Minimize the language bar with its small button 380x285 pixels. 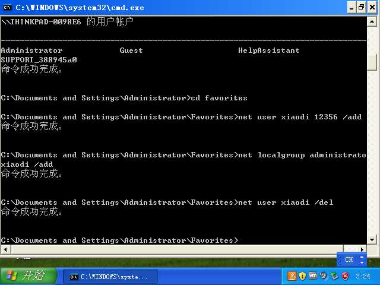coord(362,257)
